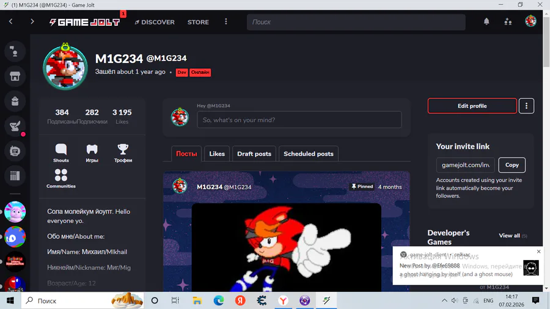
Task: Open the Windows Start menu
Action: tap(10, 300)
